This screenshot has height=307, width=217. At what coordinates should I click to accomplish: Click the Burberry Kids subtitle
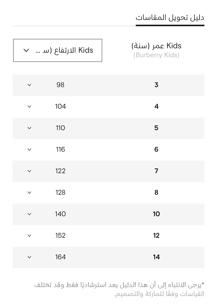coord(156,55)
